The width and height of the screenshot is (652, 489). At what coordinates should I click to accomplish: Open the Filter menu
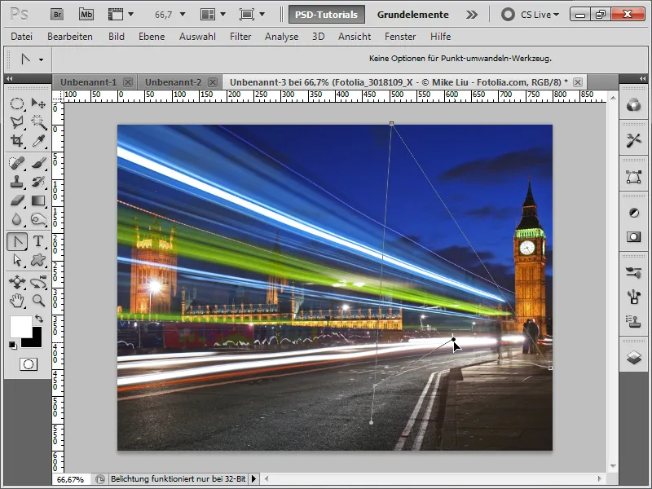[x=240, y=37]
